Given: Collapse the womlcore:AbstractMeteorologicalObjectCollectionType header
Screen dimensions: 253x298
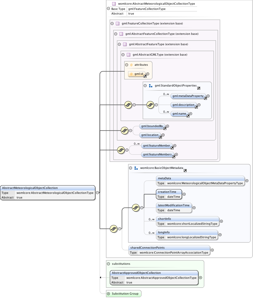Looking at the screenshot, I should [108, 9].
